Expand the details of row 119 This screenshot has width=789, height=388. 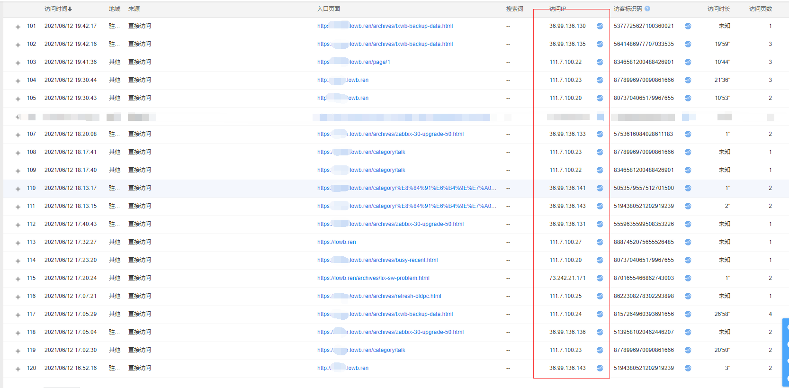coord(18,351)
